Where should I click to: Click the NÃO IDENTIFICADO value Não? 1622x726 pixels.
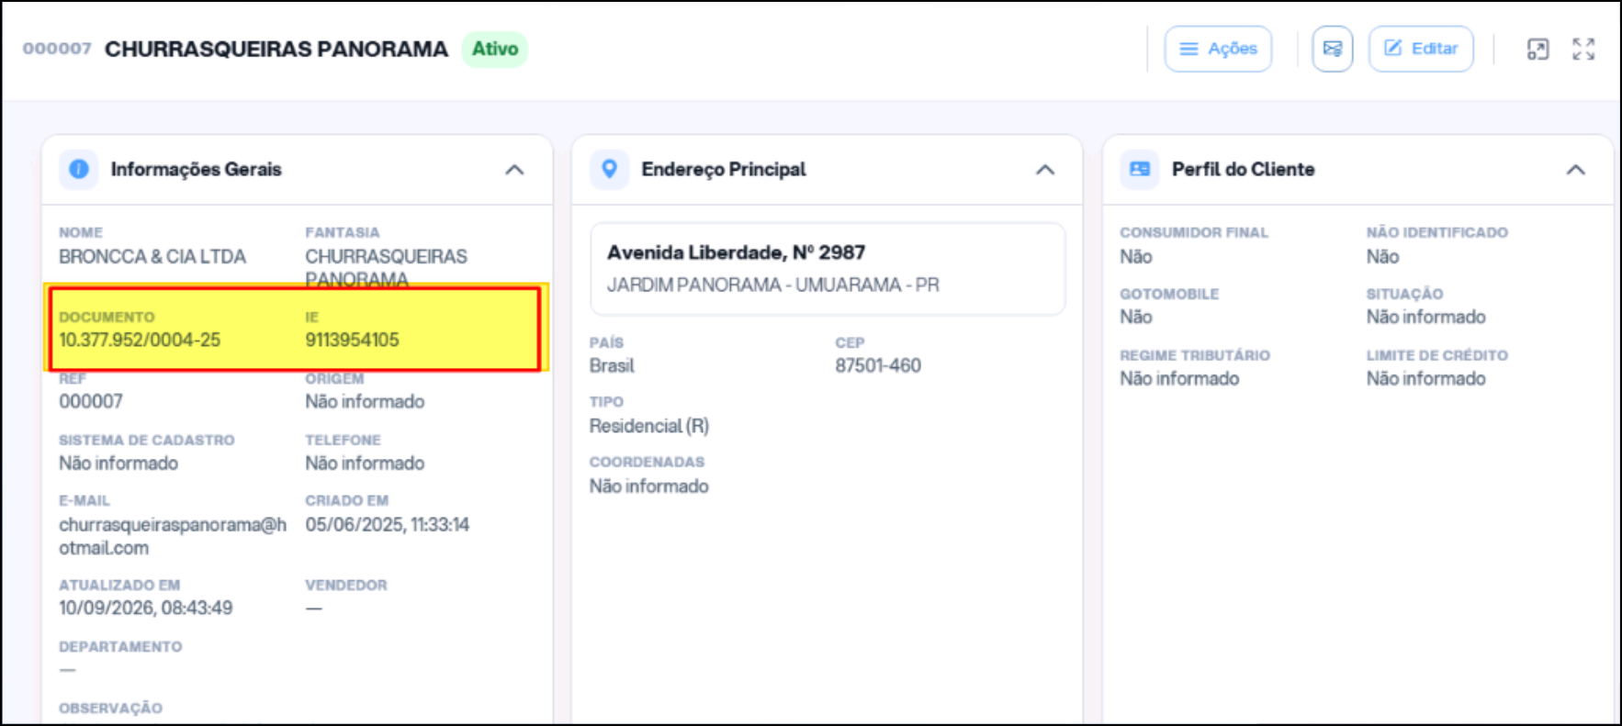(x=1382, y=257)
